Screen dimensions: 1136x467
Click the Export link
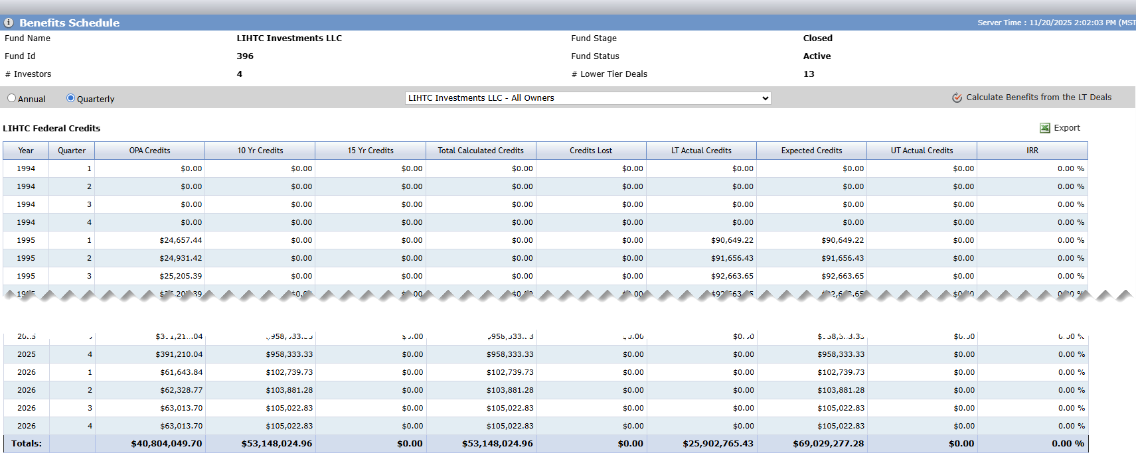1066,128
